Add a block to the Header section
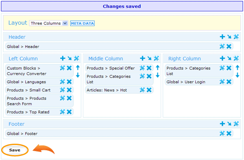The height and width of the screenshot is (160, 244). click(x=222, y=37)
